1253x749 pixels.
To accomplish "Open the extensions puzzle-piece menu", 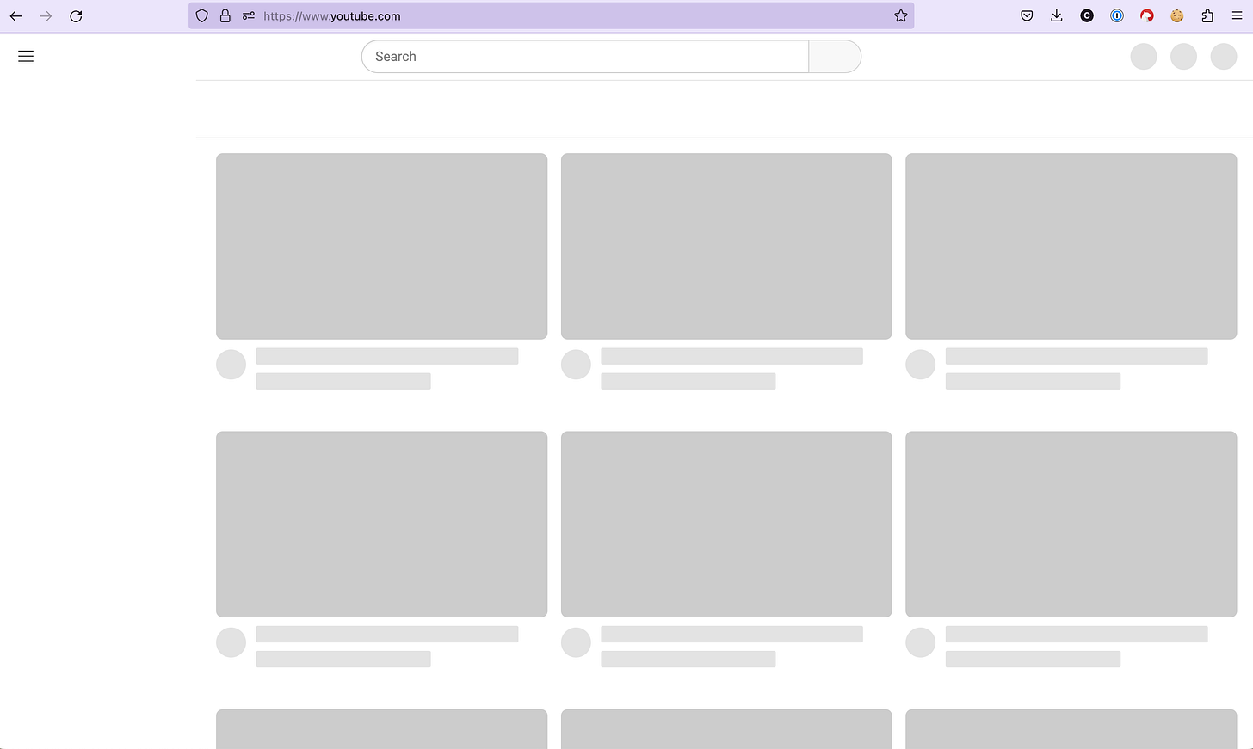I will tap(1207, 16).
